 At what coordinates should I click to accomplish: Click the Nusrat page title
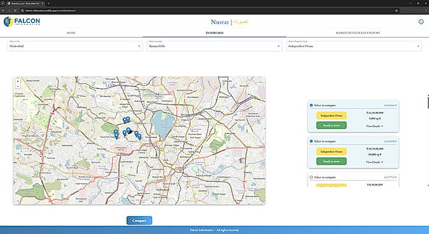(229, 22)
